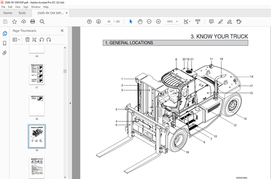271x179 pixels.
Task: Open Page Thumbnails in the left sidebar
Action: click(x=5, y=33)
